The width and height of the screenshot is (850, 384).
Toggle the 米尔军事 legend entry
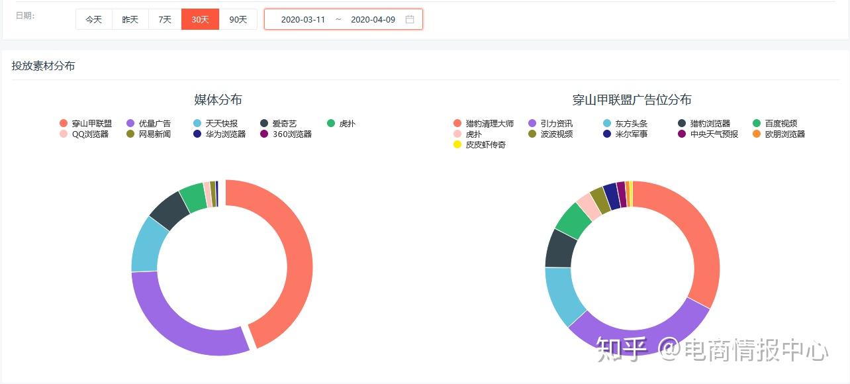pos(626,134)
